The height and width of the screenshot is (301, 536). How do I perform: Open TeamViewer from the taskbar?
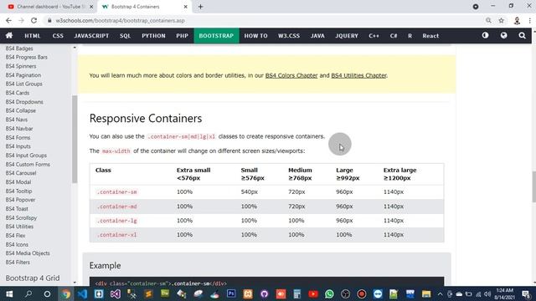pos(378,293)
